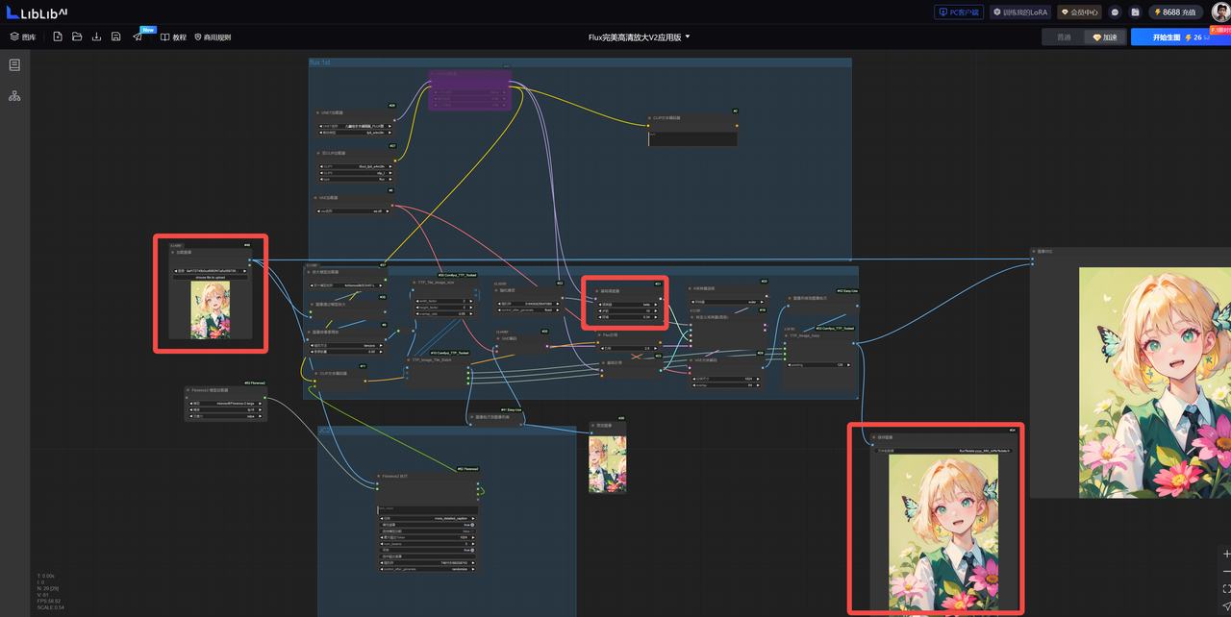
Task: Fit the canvas to view
Action: (x=1226, y=589)
